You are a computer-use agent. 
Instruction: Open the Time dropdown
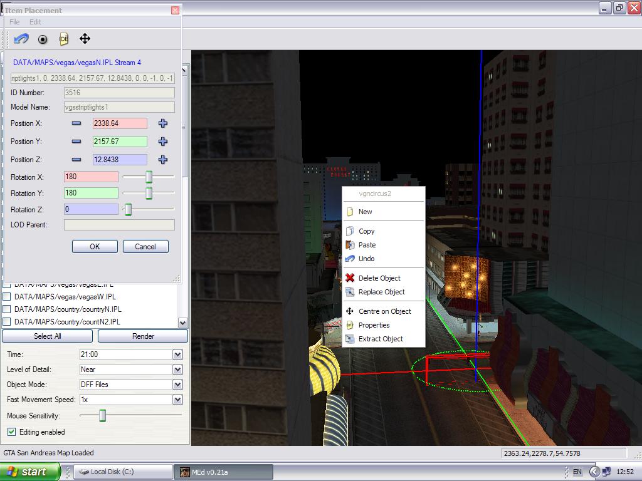[x=177, y=354]
